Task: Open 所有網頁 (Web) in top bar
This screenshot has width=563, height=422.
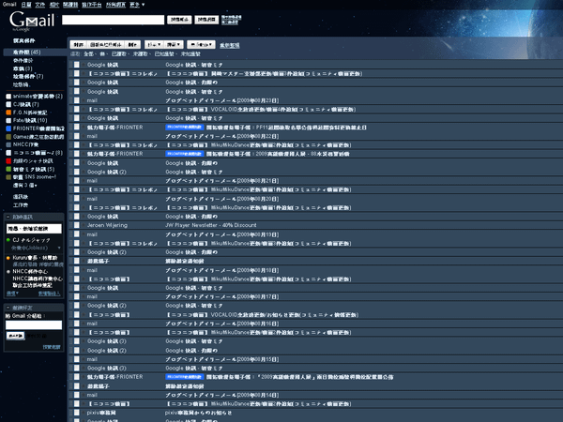Action: click(115, 5)
